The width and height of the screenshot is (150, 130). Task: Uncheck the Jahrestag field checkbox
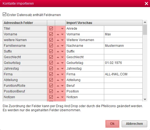pos(51,68)
